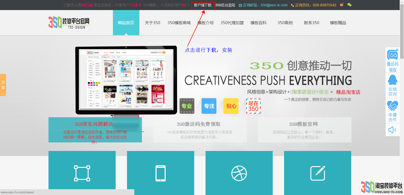Click the 客户端下载 link

[x=203, y=5]
